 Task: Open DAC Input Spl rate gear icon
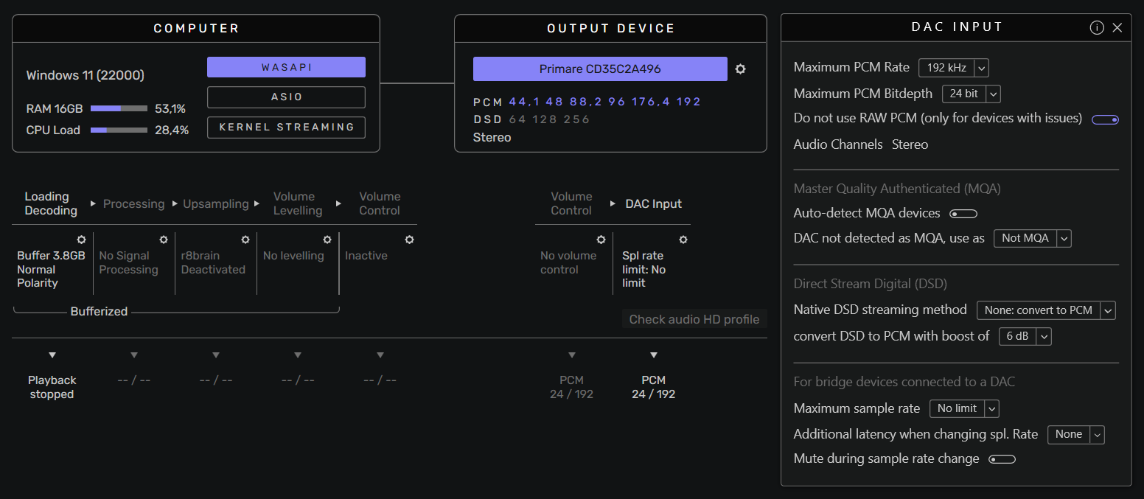click(683, 240)
